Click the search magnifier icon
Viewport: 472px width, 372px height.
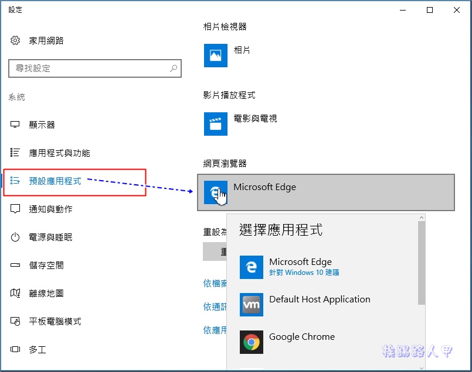coord(174,68)
